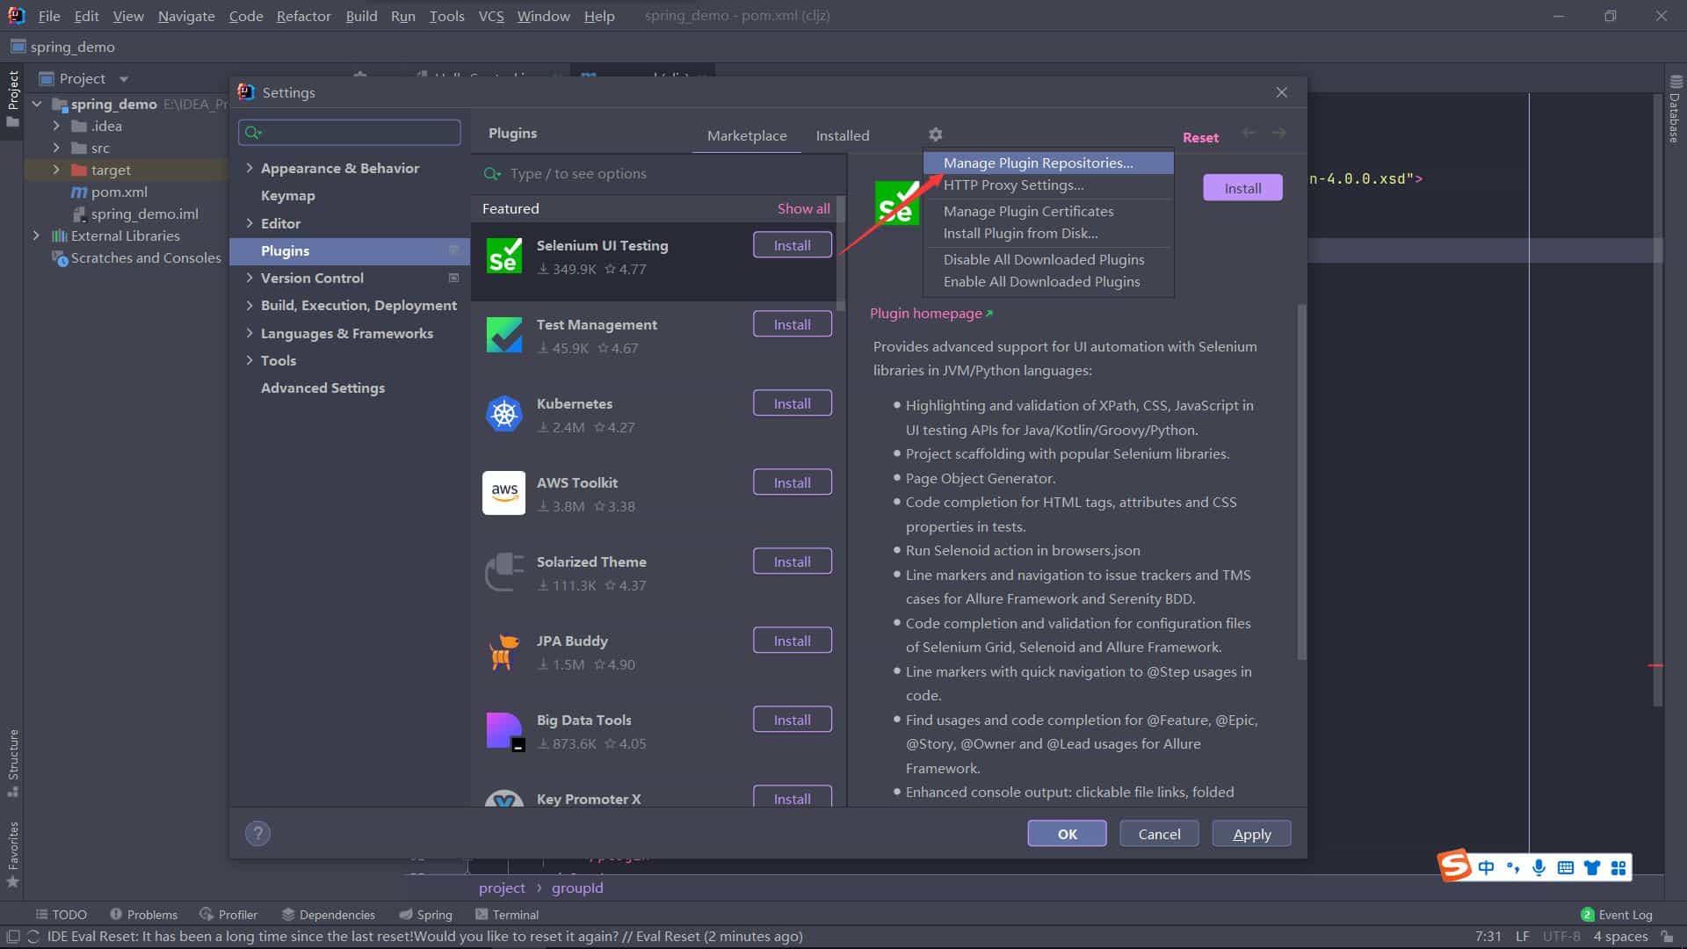Viewport: 1687px width, 949px height.
Task: Click the search magnifier in plugin search
Action: click(492, 174)
